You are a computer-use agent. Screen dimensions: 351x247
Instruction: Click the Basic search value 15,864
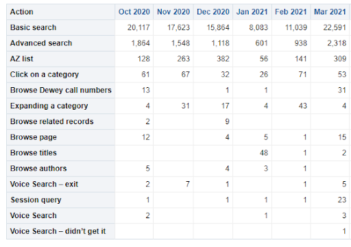click(218, 27)
